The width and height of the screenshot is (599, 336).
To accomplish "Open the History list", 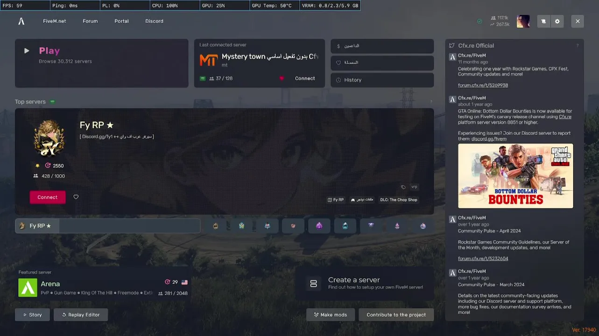I will pos(382,80).
